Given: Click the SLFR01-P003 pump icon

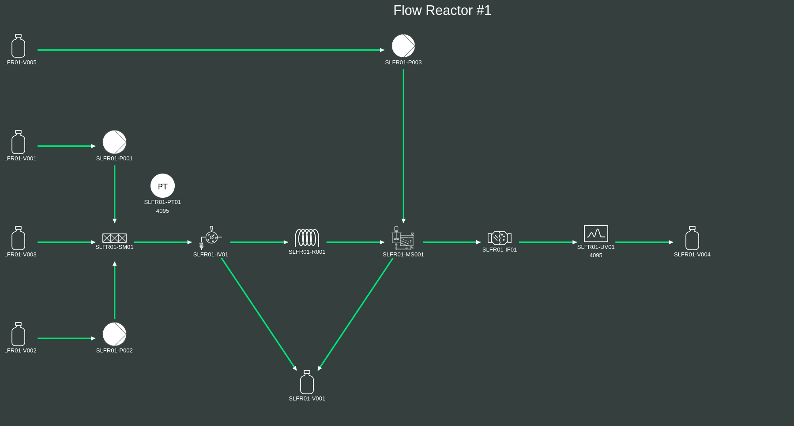Looking at the screenshot, I should pos(403,46).
